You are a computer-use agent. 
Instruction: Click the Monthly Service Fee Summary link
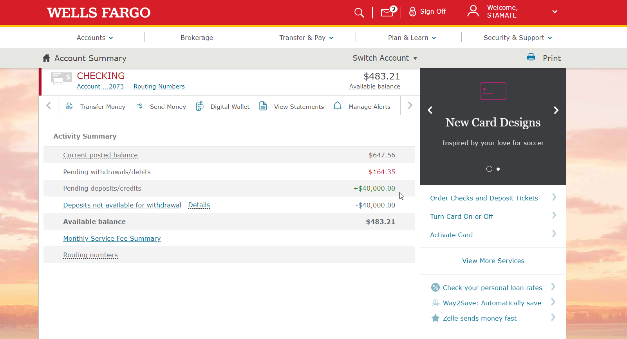pyautogui.click(x=112, y=238)
